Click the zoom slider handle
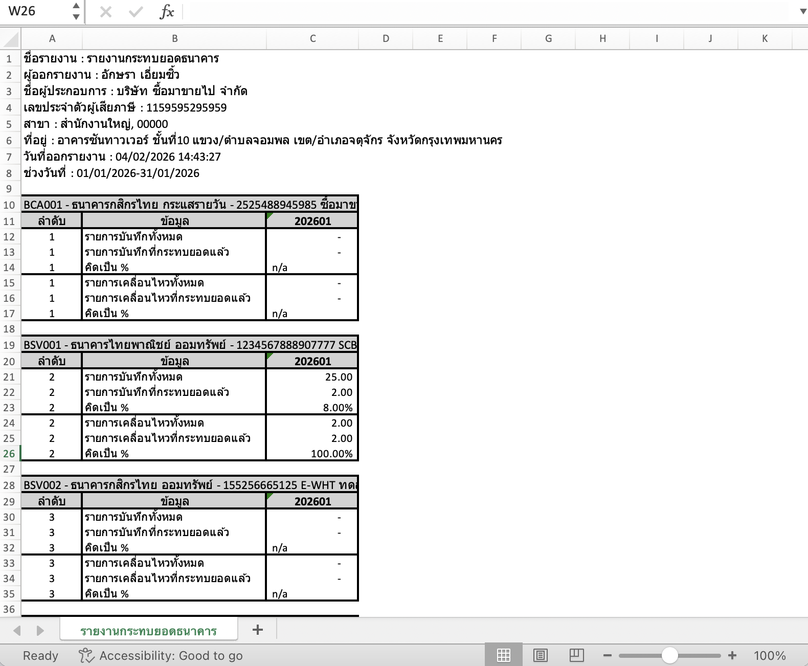The image size is (808, 666). click(669, 655)
